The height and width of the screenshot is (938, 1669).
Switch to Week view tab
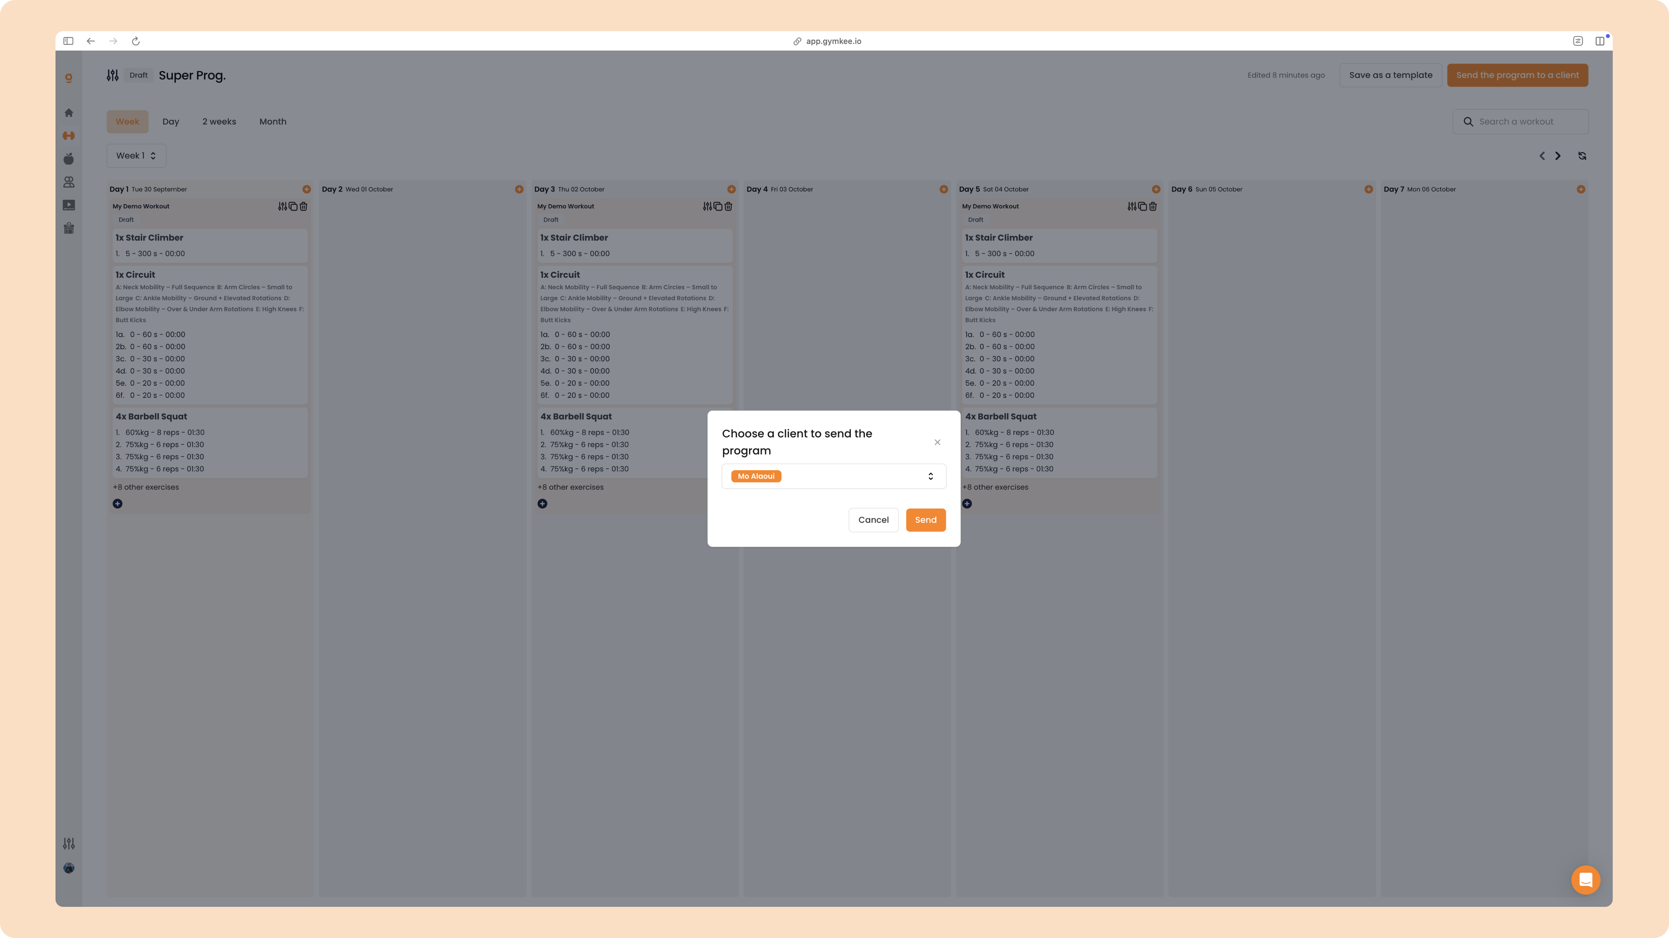(128, 122)
